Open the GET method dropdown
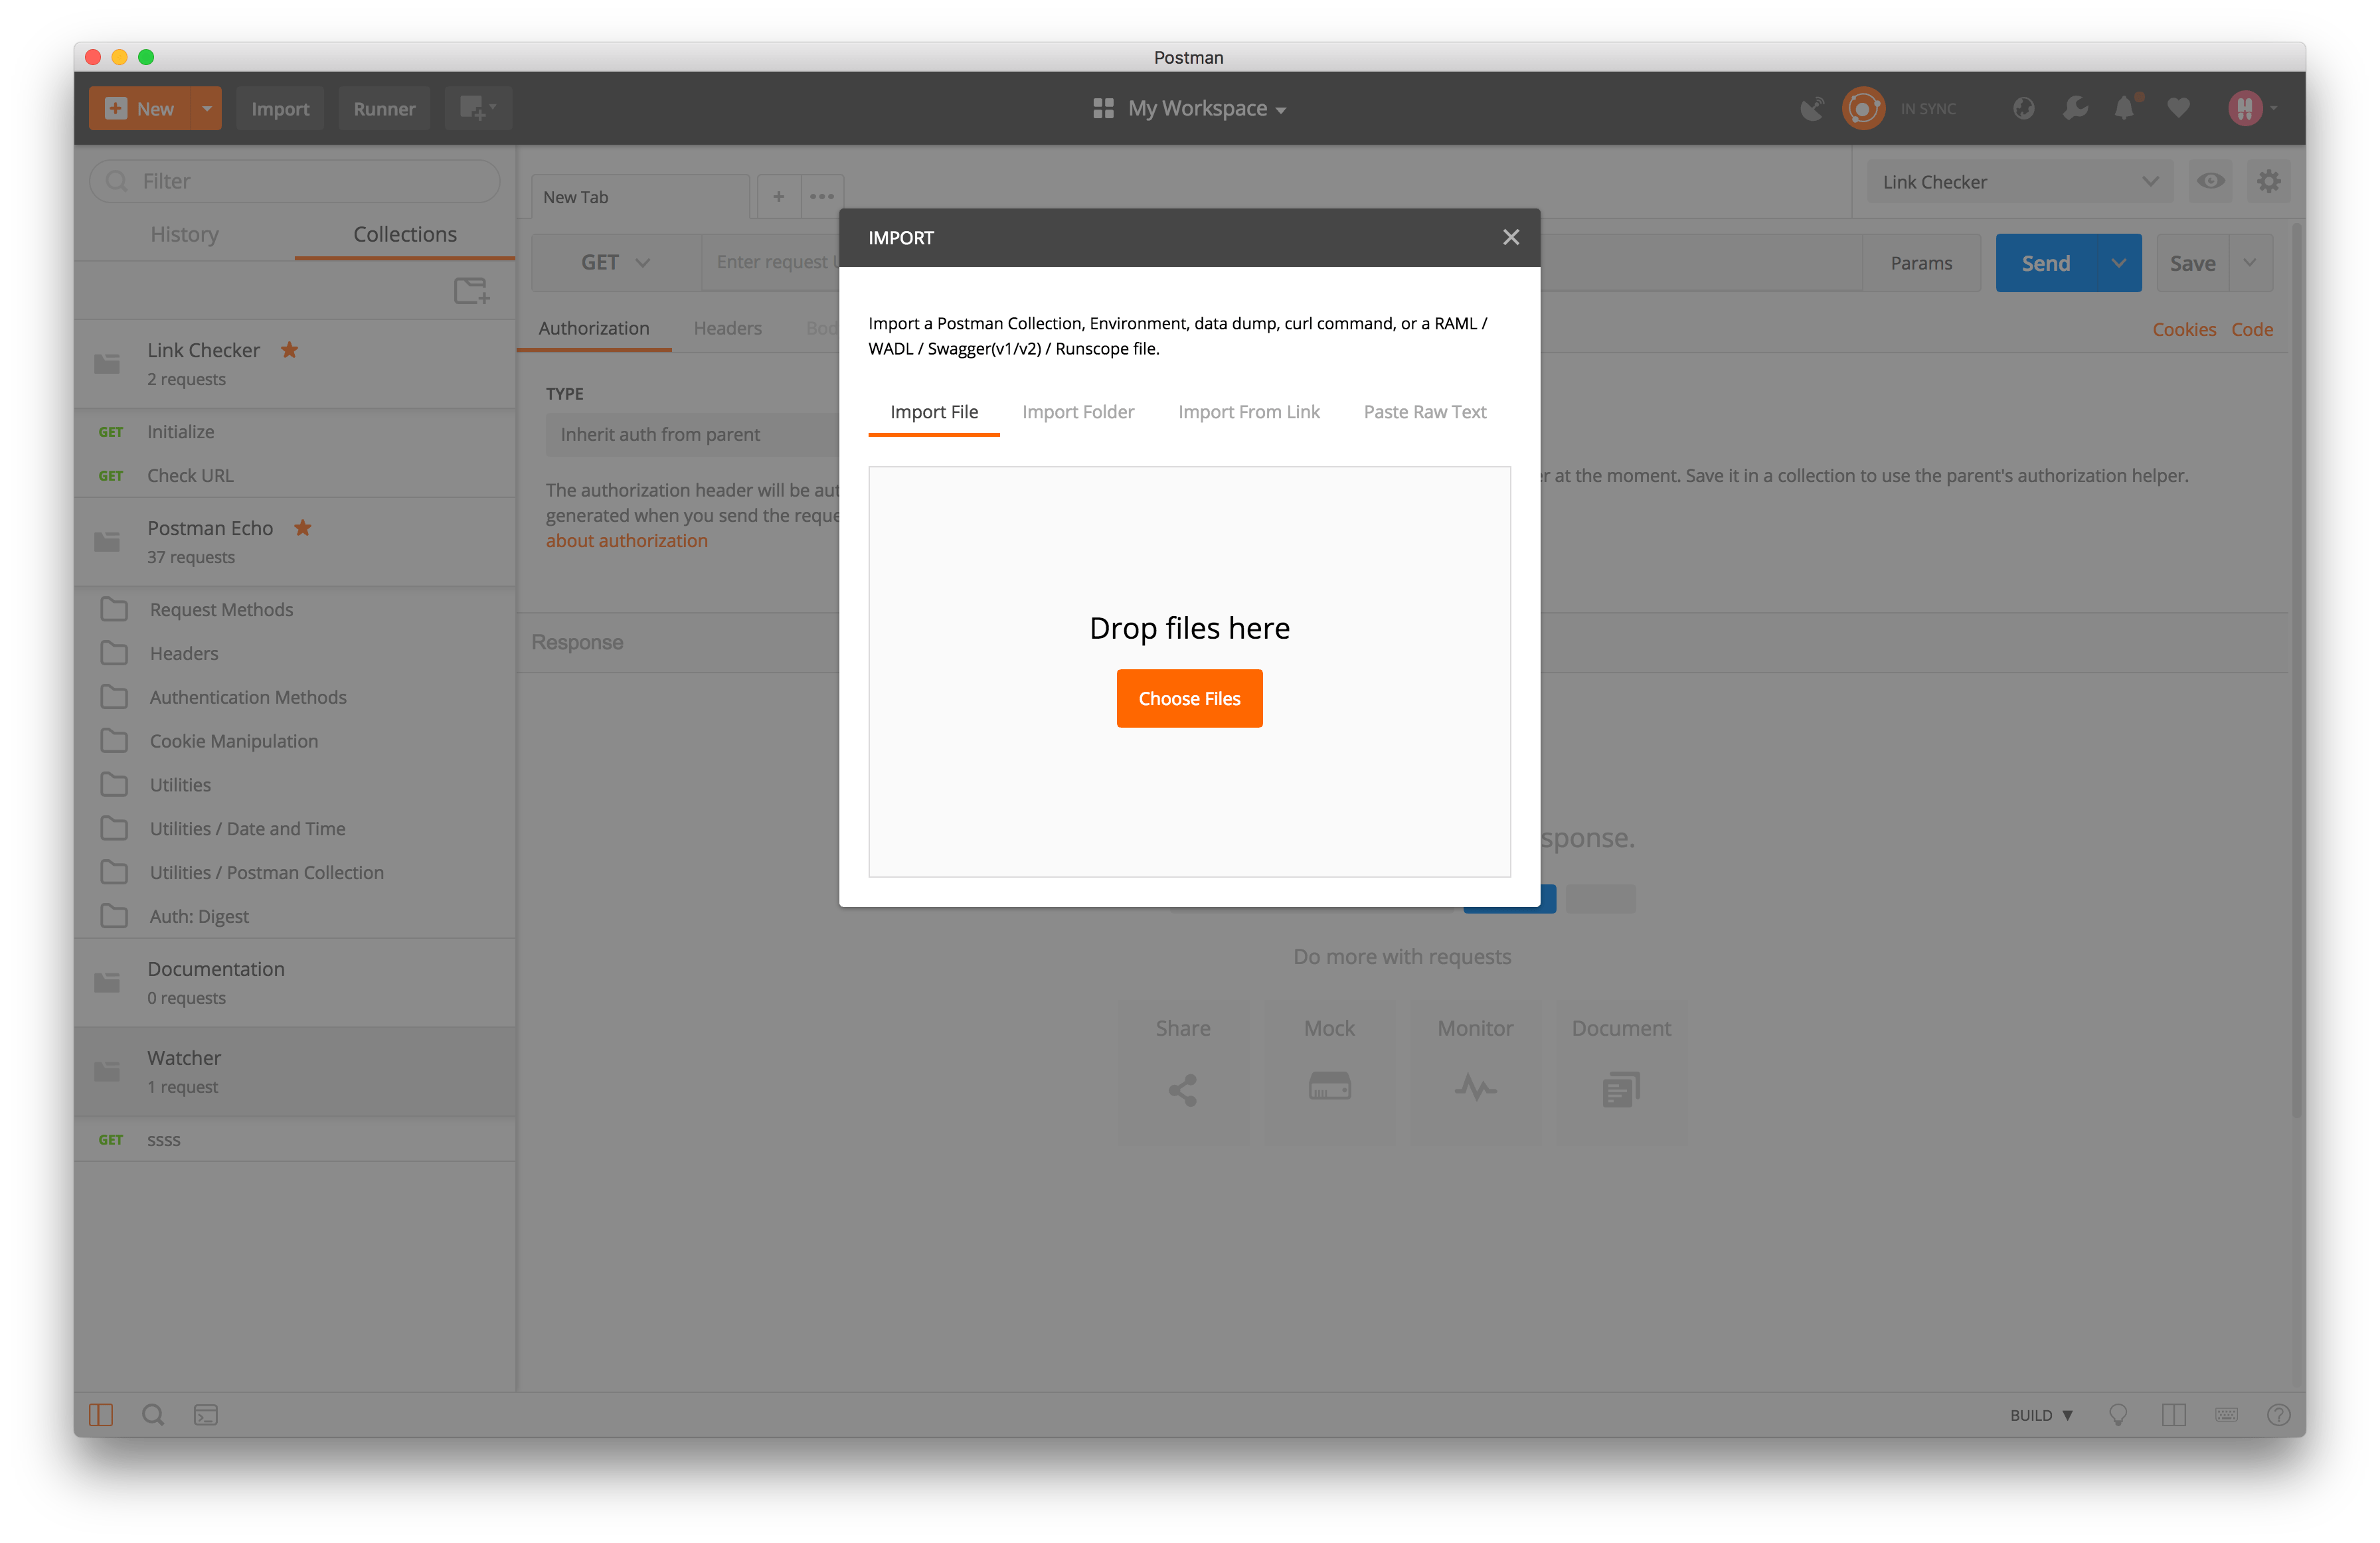This screenshot has height=1543, width=2380. (x=615, y=262)
